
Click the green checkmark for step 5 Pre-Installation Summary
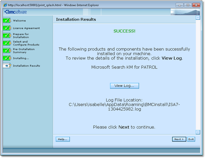point(7,51)
